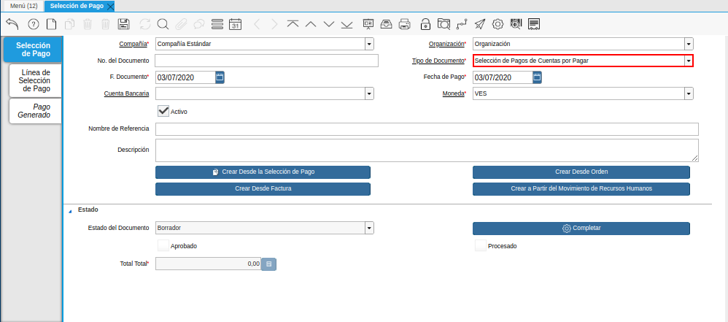Create a new record with the blank page icon
This screenshot has width=728, height=322.
[51, 24]
